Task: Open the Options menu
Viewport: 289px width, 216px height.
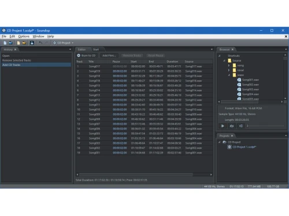Action: (24, 36)
